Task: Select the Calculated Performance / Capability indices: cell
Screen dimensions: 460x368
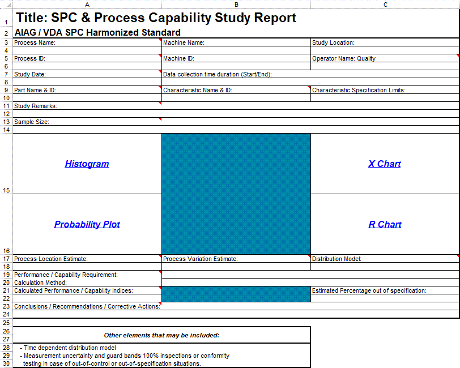Action: [87, 290]
